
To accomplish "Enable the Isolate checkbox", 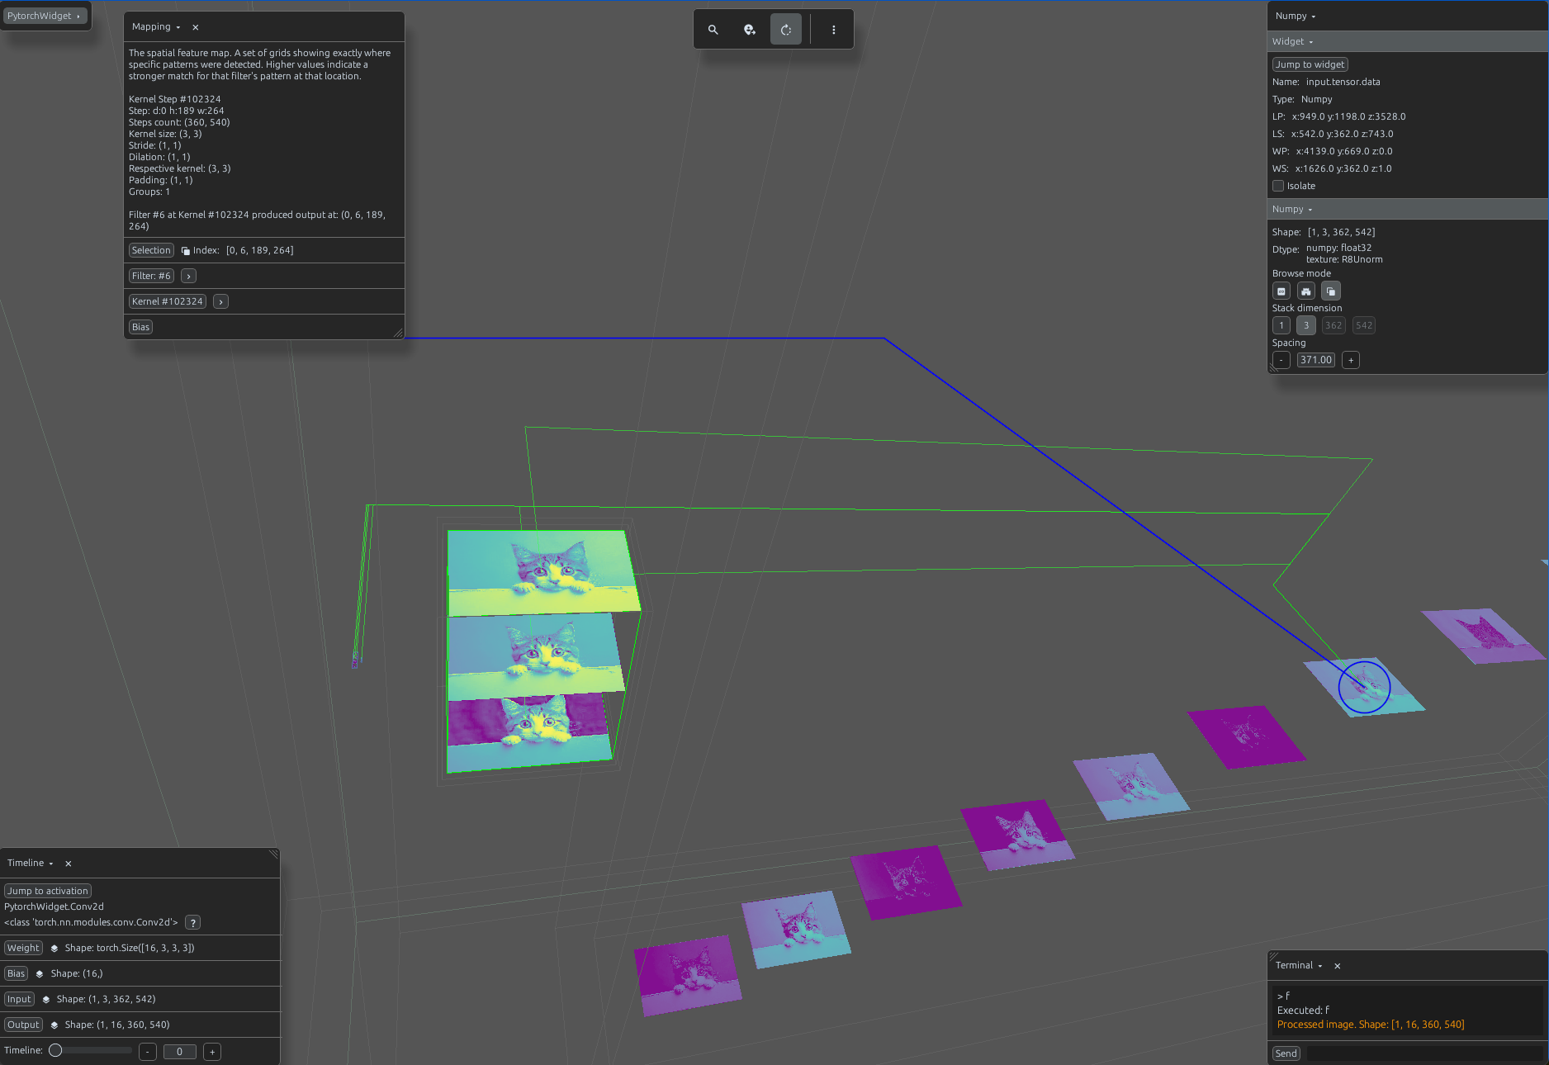I will 1278,186.
